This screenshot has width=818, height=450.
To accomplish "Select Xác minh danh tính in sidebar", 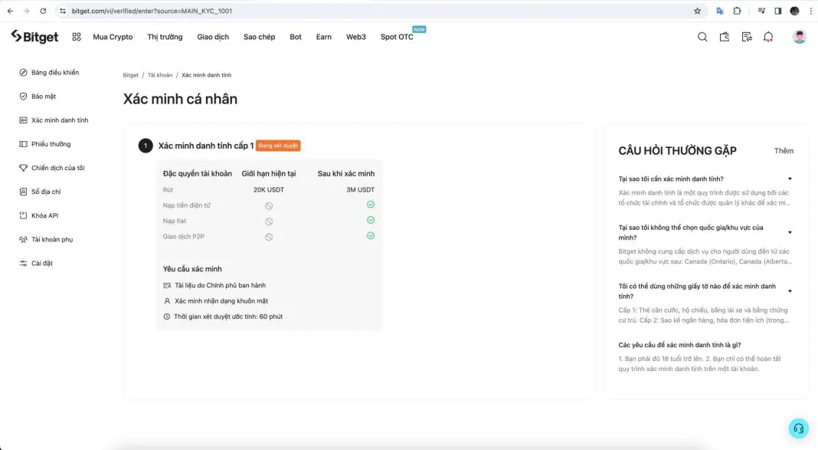I will click(x=54, y=120).
